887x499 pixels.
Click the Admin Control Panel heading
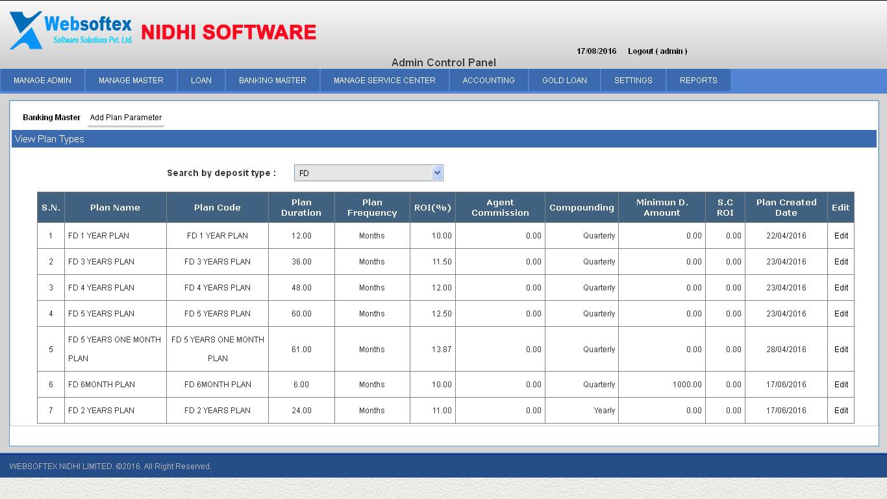point(443,62)
